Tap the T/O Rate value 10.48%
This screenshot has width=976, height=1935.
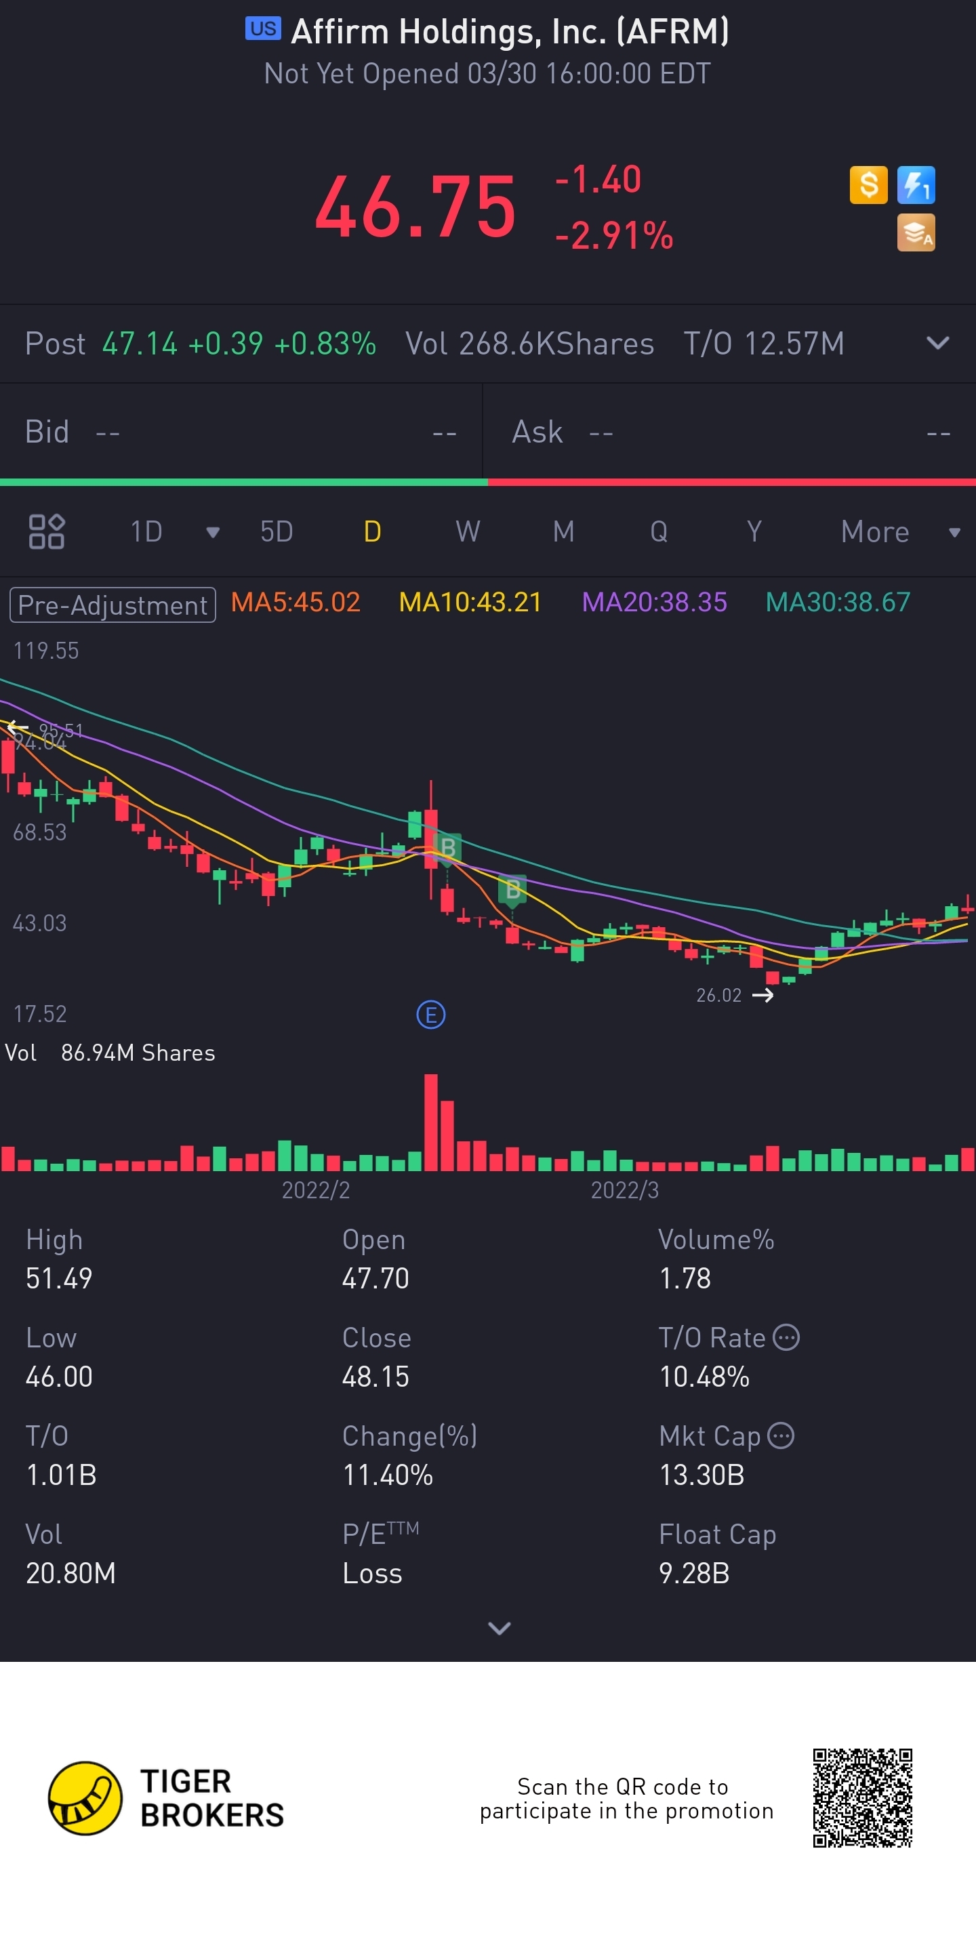coord(704,1377)
